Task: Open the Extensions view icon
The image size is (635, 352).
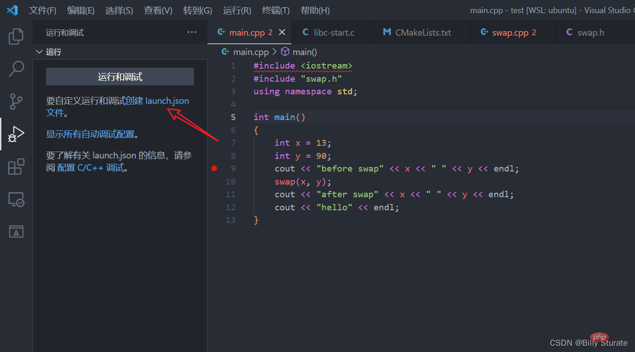Action: point(16,167)
